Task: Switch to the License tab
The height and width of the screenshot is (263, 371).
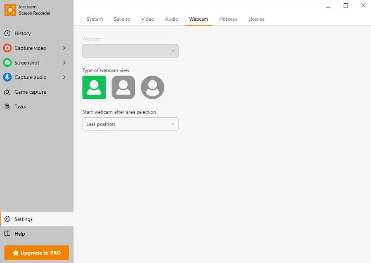Action: coord(256,19)
